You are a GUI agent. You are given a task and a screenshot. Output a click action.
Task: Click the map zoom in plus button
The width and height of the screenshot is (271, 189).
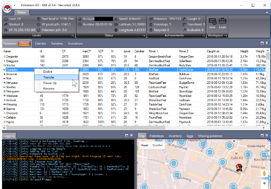(264, 184)
